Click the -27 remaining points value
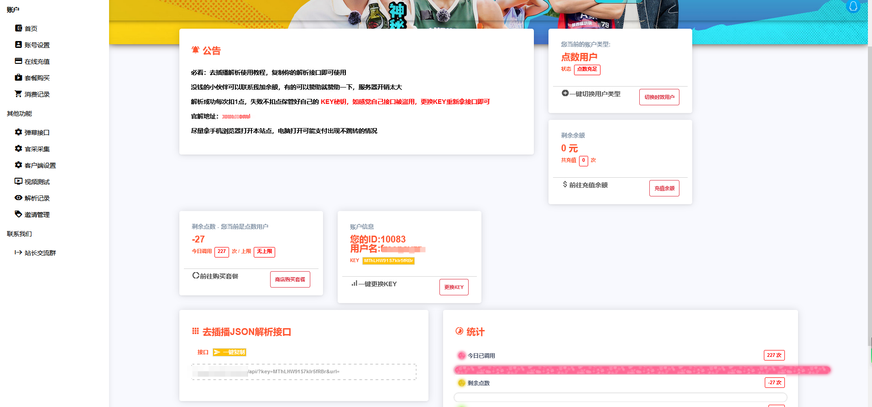 [x=198, y=239]
